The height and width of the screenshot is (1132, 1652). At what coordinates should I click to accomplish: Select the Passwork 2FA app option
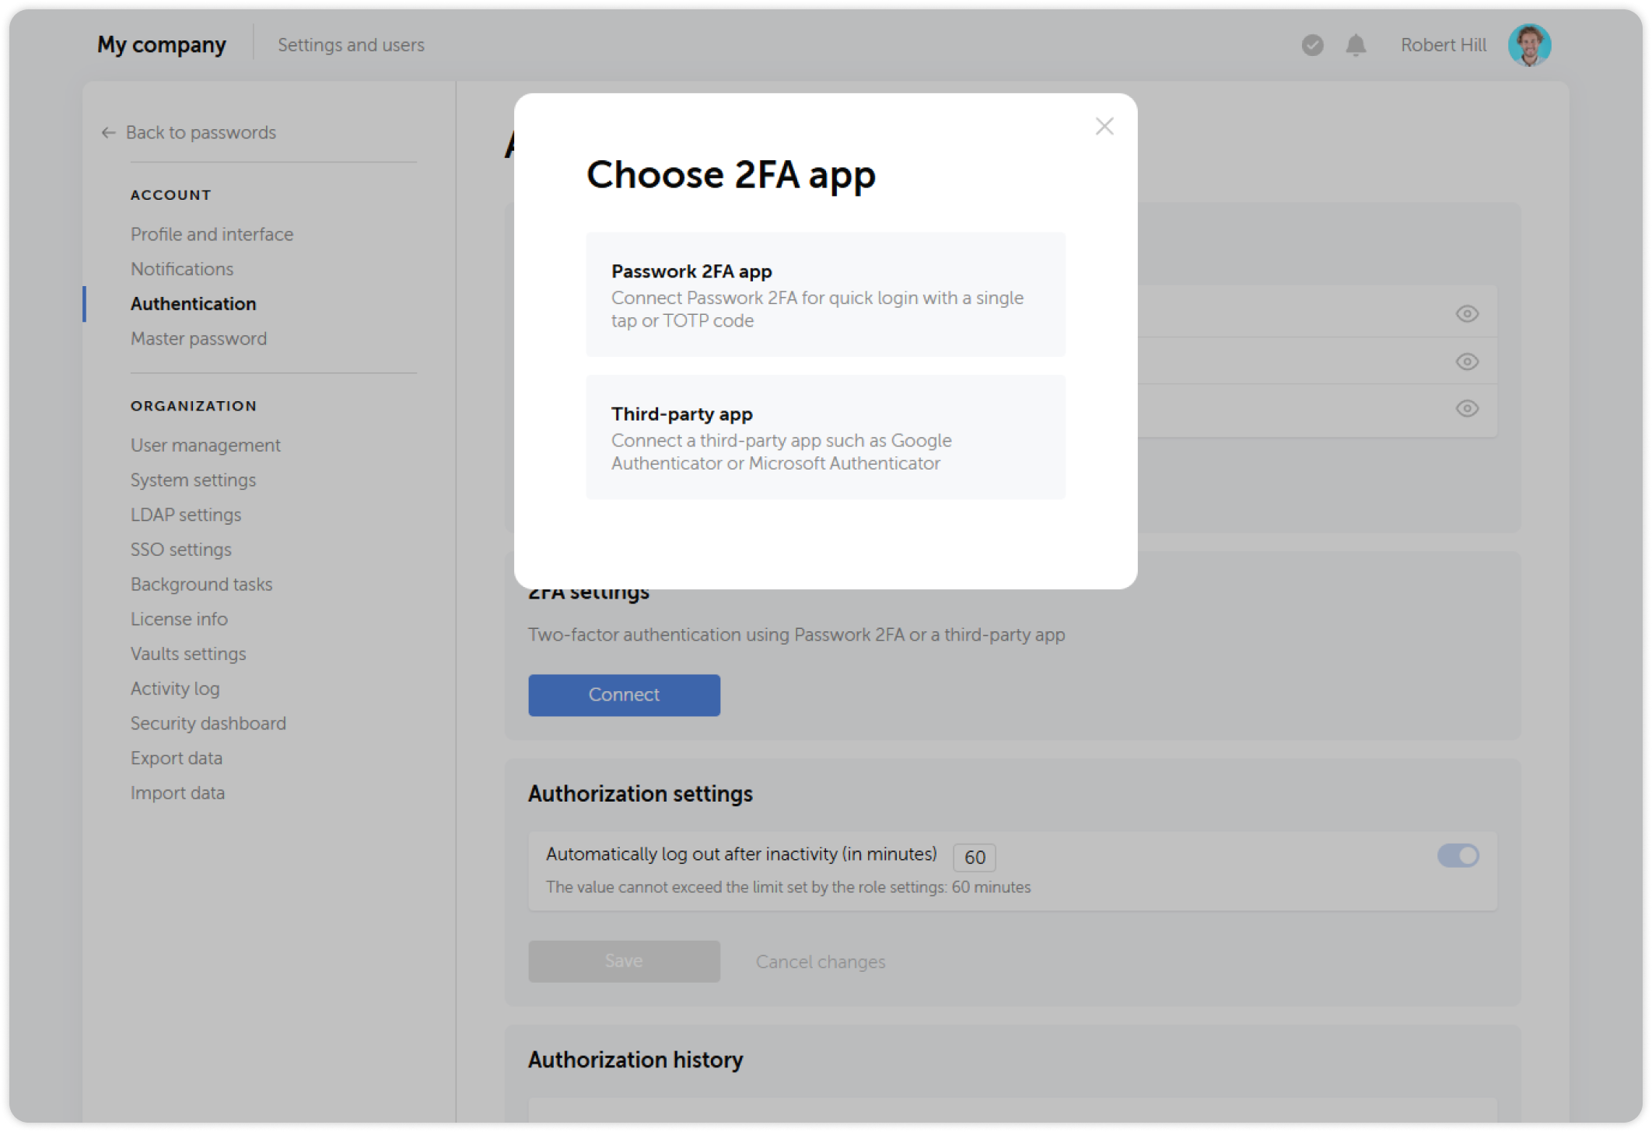pos(824,295)
